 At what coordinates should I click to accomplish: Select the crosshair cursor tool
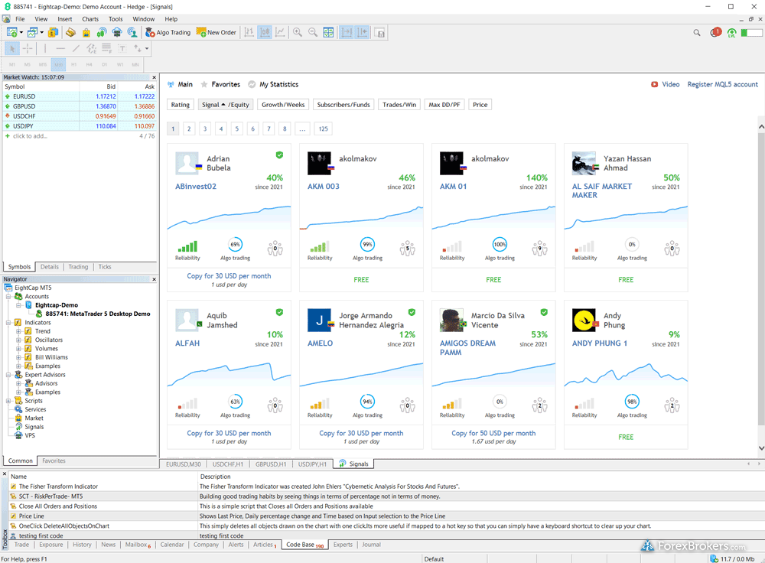[28, 48]
